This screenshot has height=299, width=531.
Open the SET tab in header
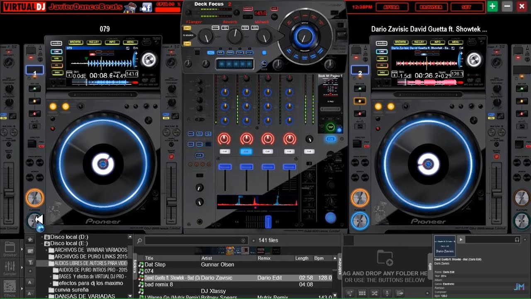pos(467,7)
